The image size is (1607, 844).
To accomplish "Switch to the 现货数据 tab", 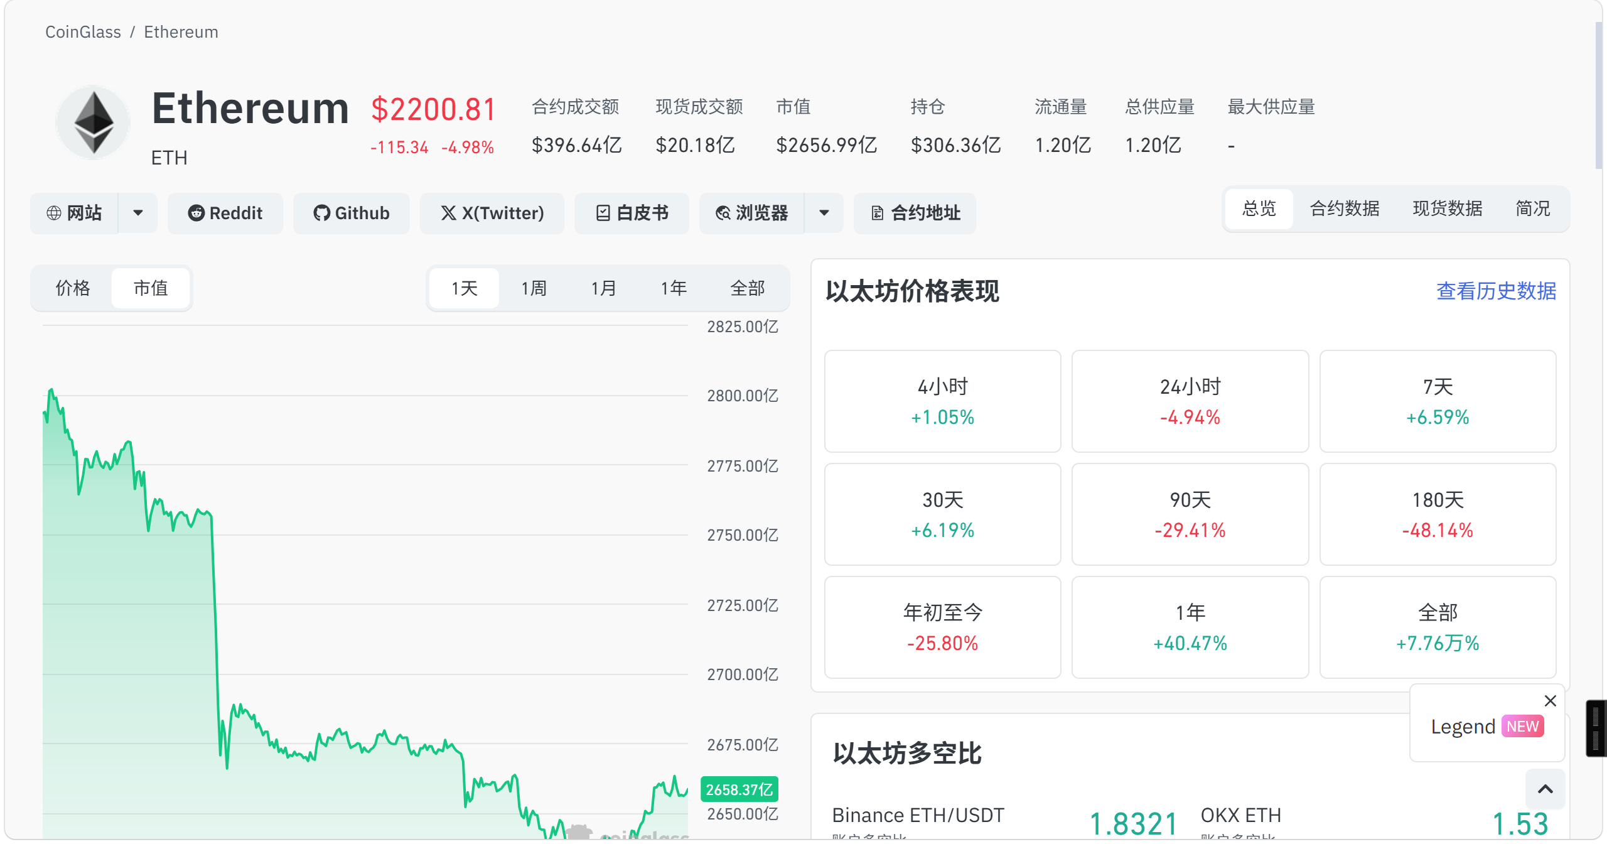I will (1448, 208).
